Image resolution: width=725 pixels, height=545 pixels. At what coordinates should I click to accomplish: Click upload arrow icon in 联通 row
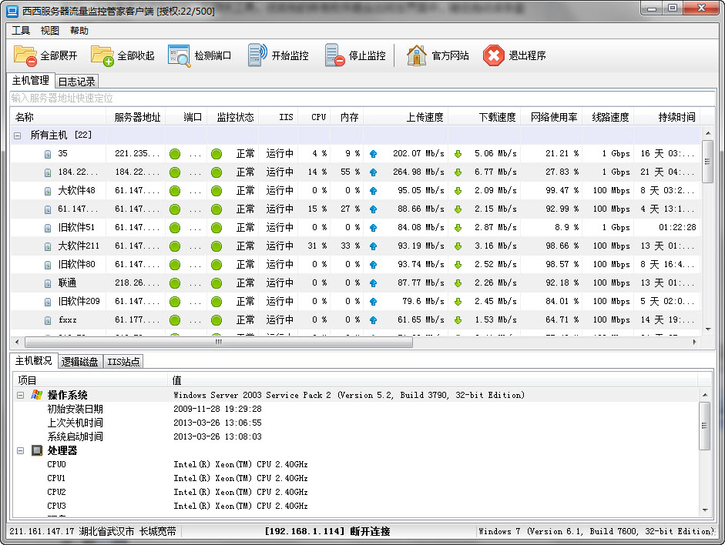pos(374,283)
